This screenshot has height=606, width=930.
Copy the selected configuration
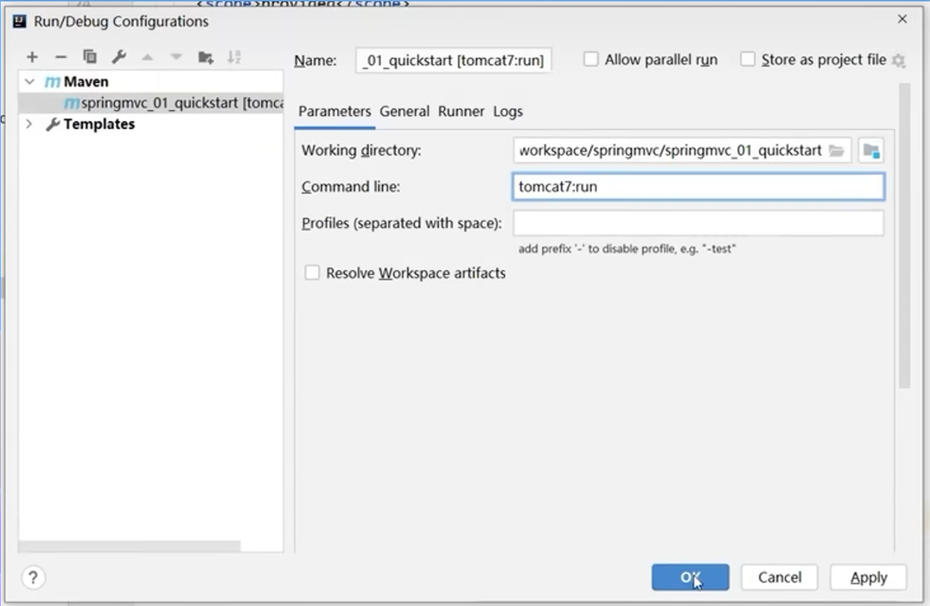90,57
